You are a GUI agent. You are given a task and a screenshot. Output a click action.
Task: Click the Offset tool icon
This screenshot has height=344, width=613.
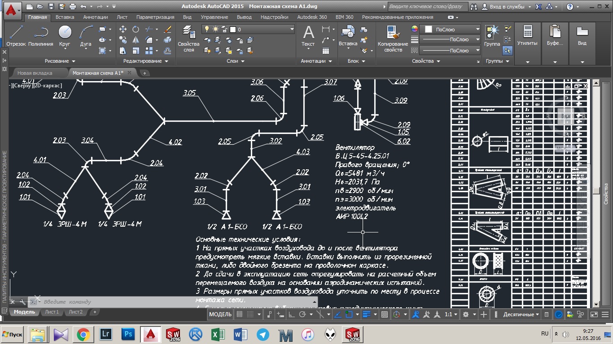(168, 51)
